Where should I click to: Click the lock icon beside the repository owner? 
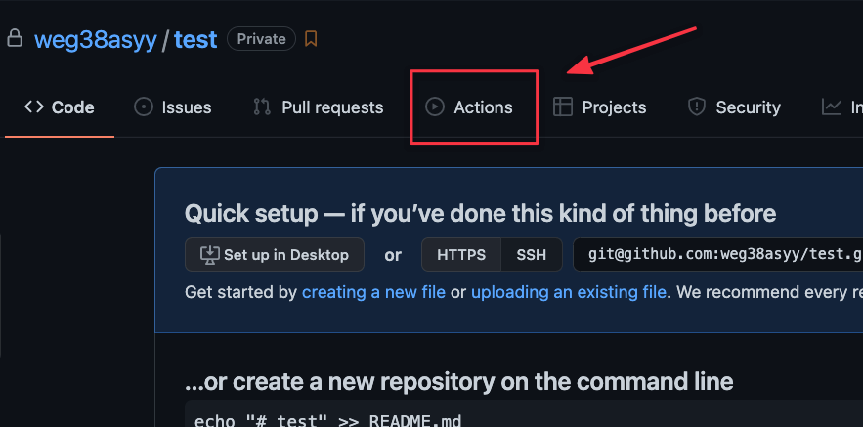click(x=15, y=39)
